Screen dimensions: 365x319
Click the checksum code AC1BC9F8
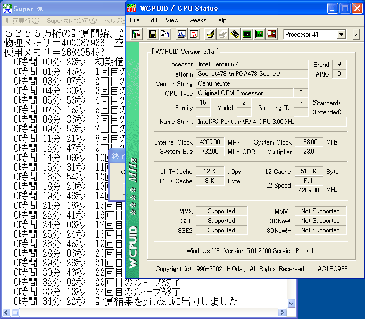(333, 269)
